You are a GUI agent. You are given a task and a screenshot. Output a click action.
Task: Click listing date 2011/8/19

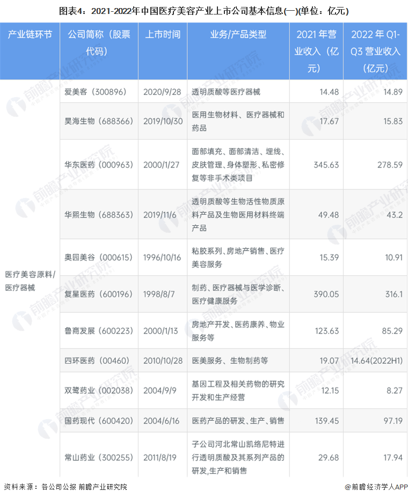pos(160,458)
